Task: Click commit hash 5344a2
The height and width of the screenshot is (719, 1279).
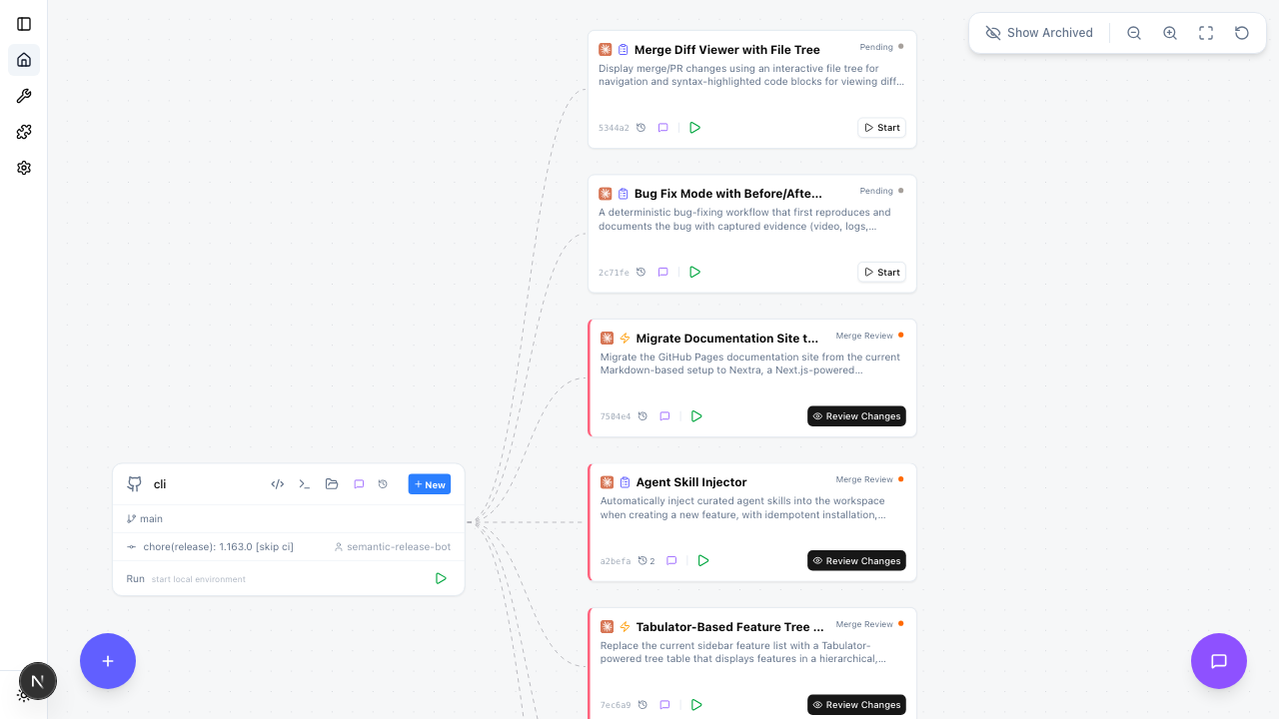Action: pyautogui.click(x=614, y=128)
